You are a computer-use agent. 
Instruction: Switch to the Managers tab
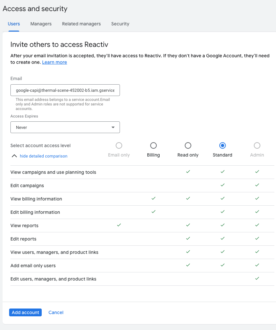click(41, 24)
